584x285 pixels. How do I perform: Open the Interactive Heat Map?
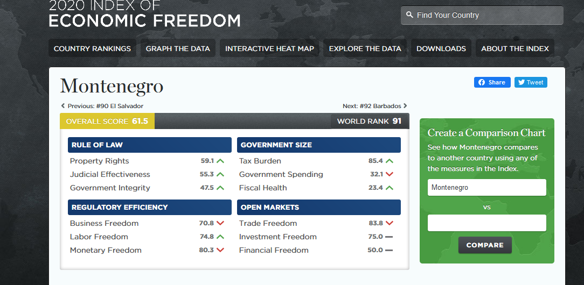coord(269,48)
